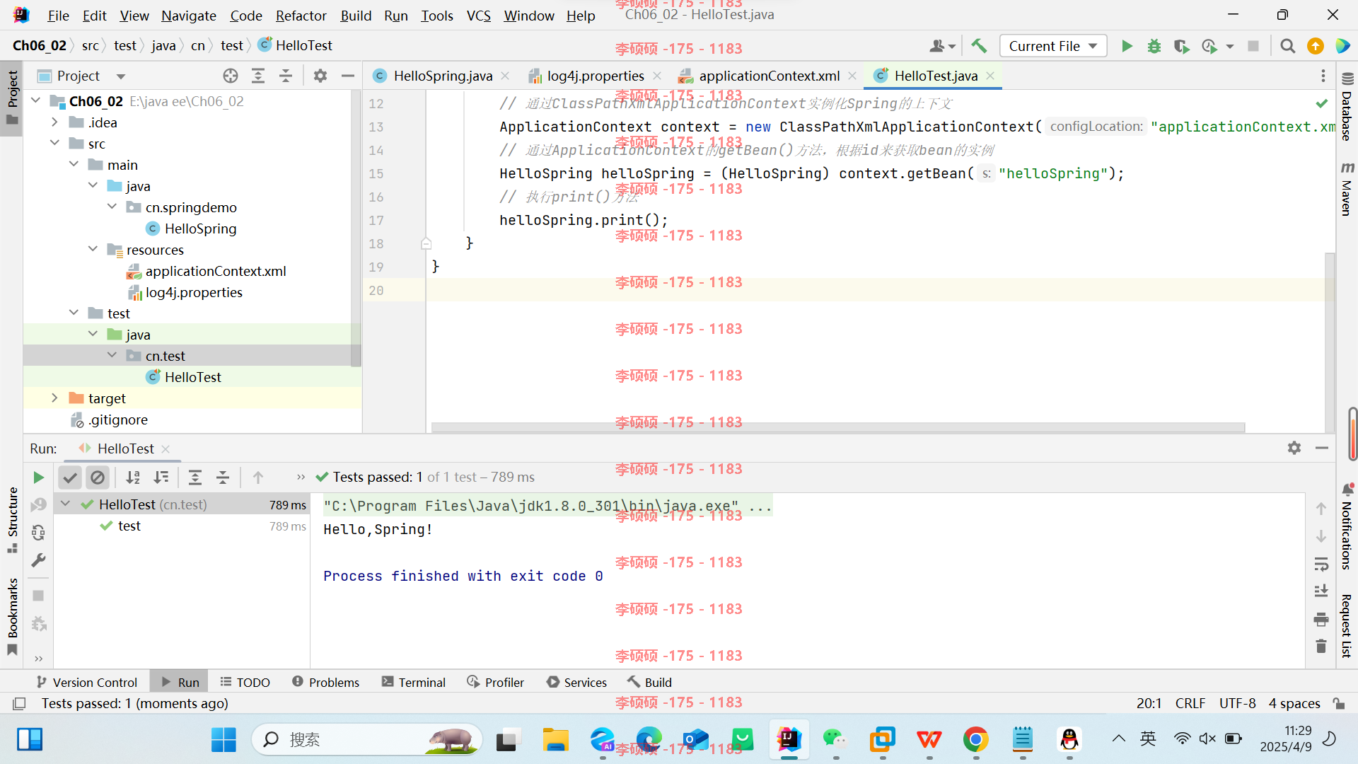Toggle show passed tests button
Image resolution: width=1358 pixels, height=764 pixels.
(x=70, y=477)
